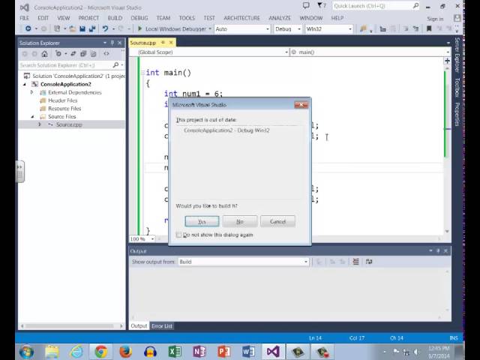Click Show All Files icon in Solution Explorer
Screen dimensions: 480x360
click(93, 54)
